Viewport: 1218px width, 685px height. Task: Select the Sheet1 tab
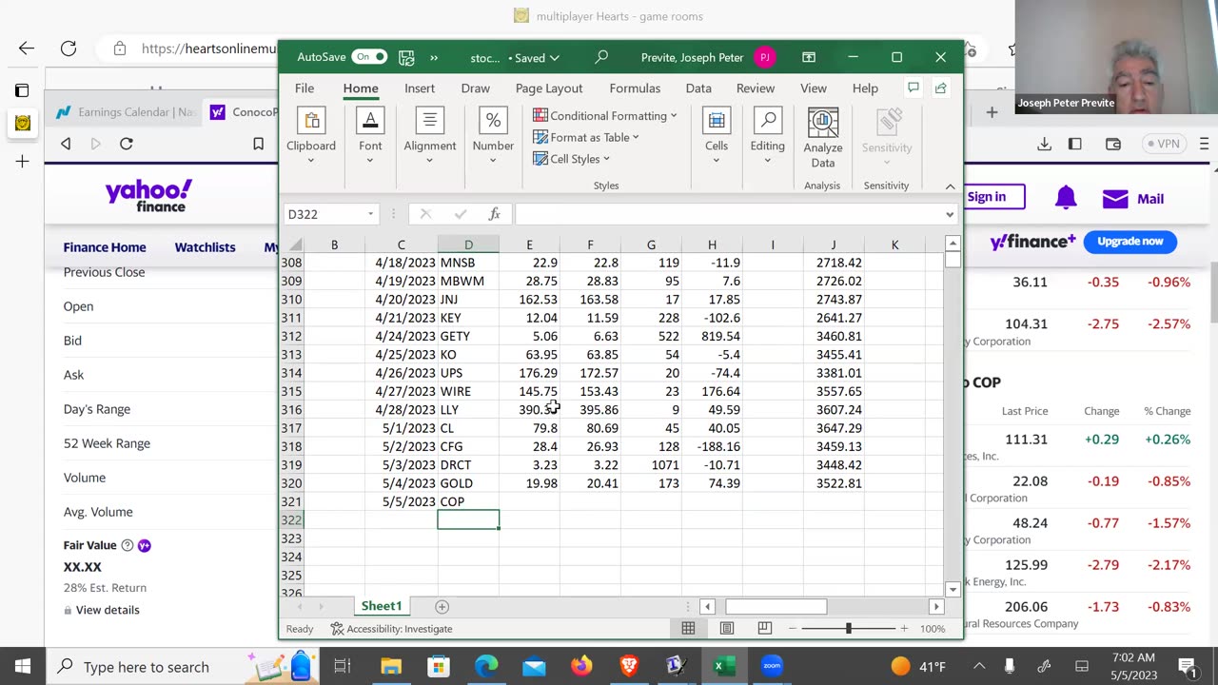point(382,606)
